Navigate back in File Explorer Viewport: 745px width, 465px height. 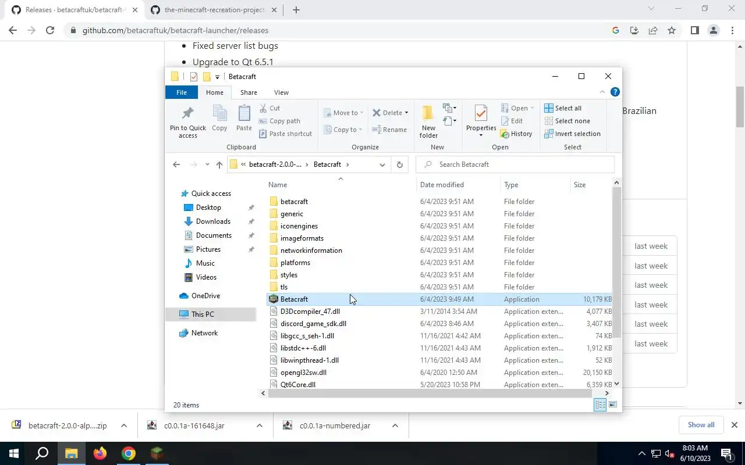pos(176,164)
